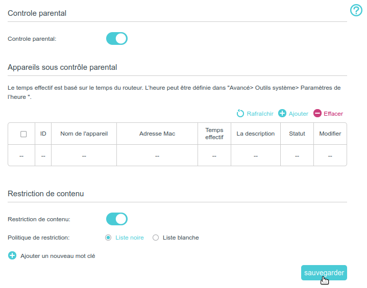This screenshot has width=367, height=288.
Task: Click 'Ajouter un nouveau mot clé' text
Action: pos(58,256)
